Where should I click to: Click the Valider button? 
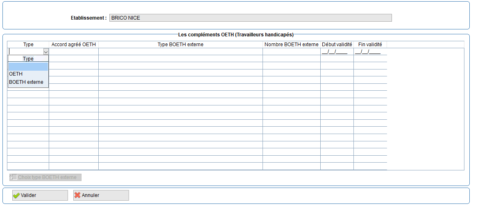(40, 195)
